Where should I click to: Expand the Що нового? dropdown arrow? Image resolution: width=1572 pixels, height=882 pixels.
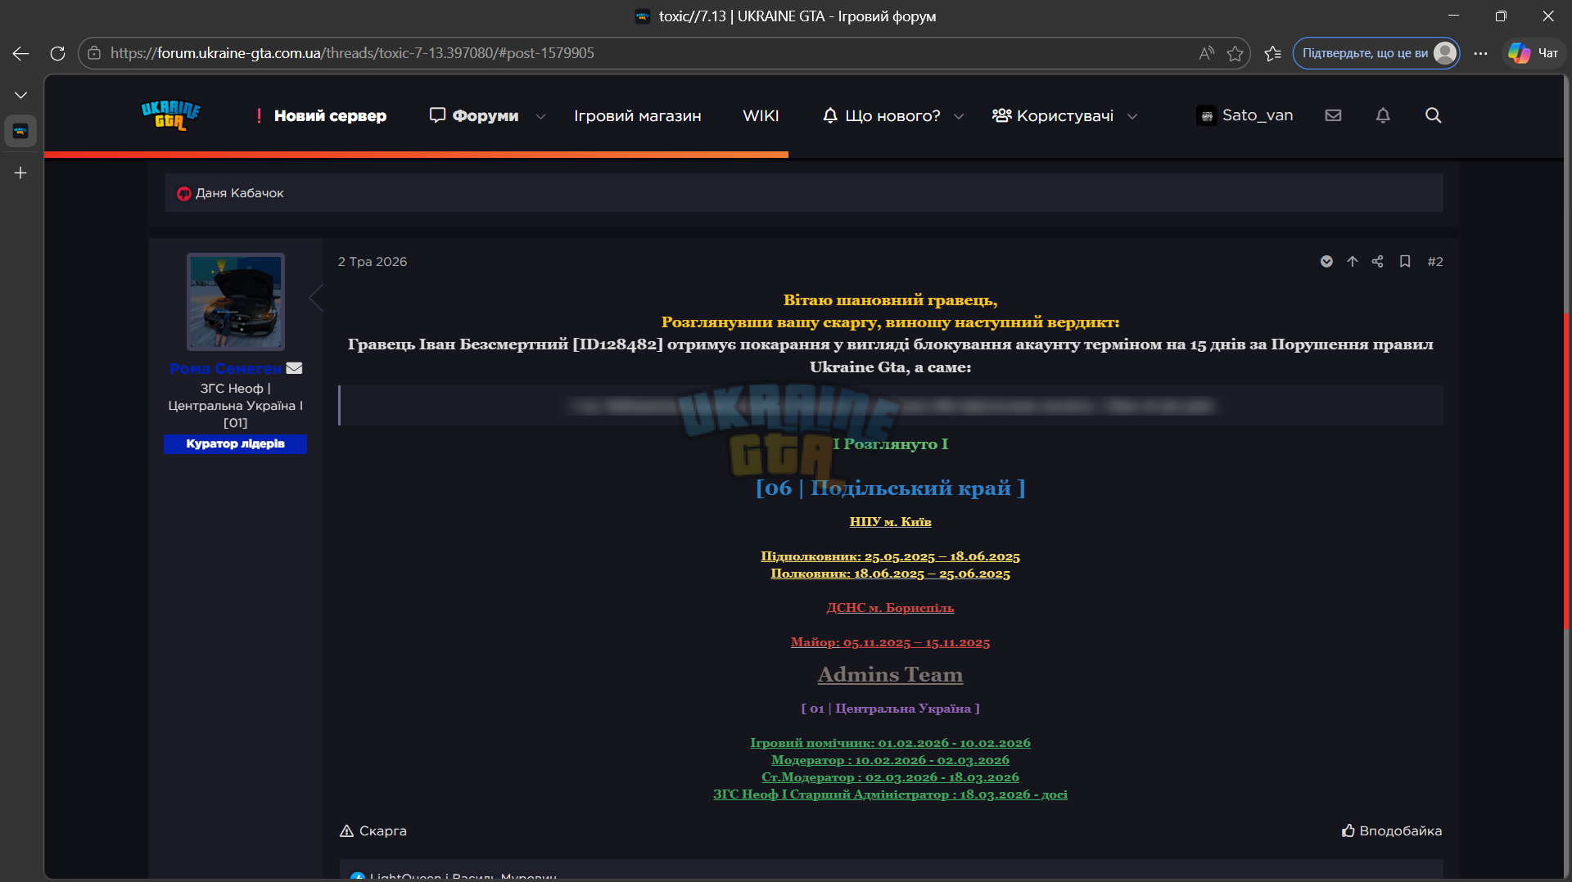click(959, 116)
